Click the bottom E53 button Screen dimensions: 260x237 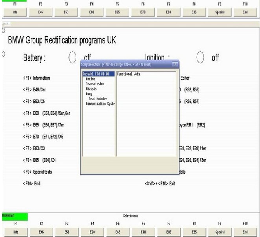(67, 232)
